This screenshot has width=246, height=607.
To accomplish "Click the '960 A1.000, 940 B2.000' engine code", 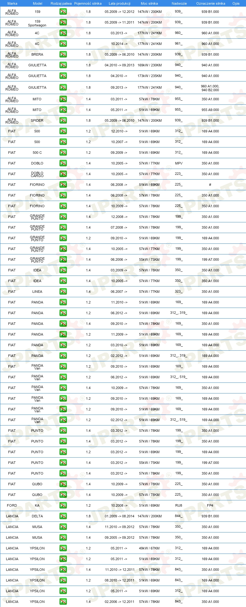I will 210,88.
